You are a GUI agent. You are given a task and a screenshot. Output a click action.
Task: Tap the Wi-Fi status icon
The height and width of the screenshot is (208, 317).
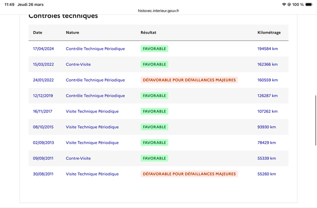284,4
